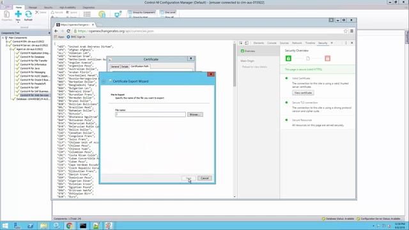This screenshot has height=230, width=409.
Task: Cancel the Certificate Export Wizard
Action: 204,178
